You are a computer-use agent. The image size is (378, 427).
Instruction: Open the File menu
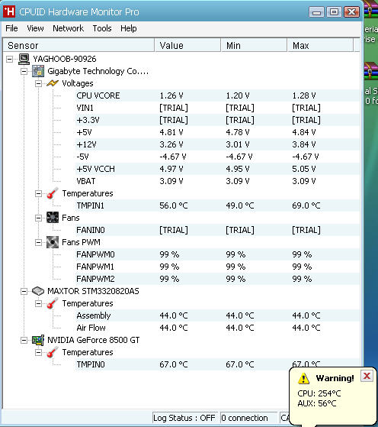click(11, 28)
